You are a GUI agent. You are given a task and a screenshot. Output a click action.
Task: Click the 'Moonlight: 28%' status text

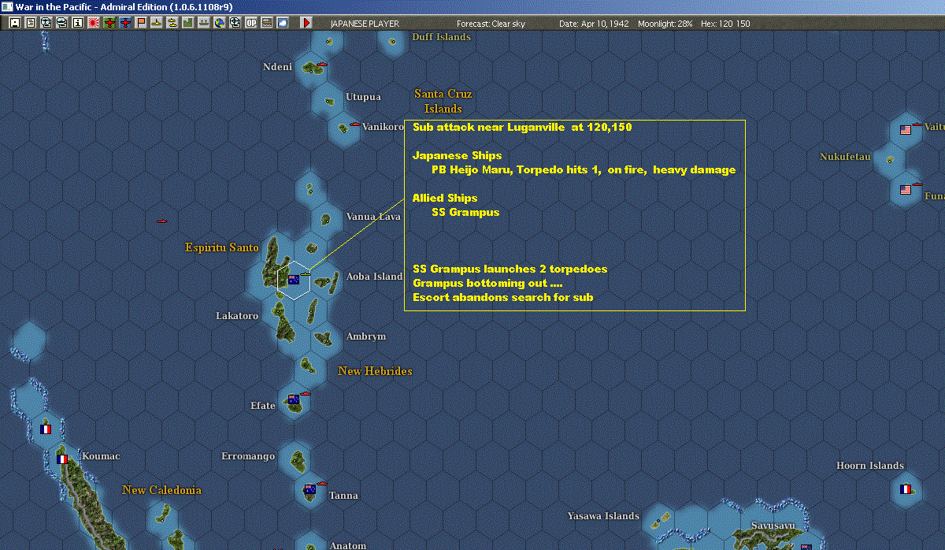point(666,24)
